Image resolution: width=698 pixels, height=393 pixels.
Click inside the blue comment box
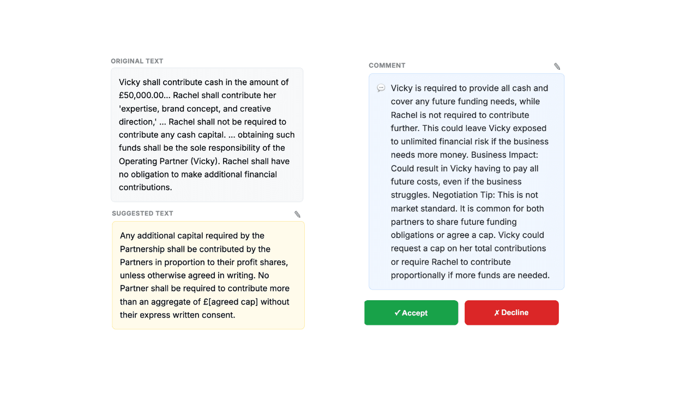(x=466, y=182)
